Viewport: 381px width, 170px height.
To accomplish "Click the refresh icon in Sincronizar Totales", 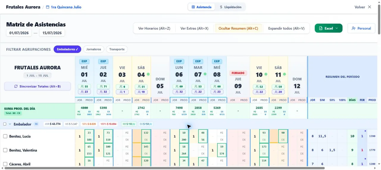I will (16, 86).
